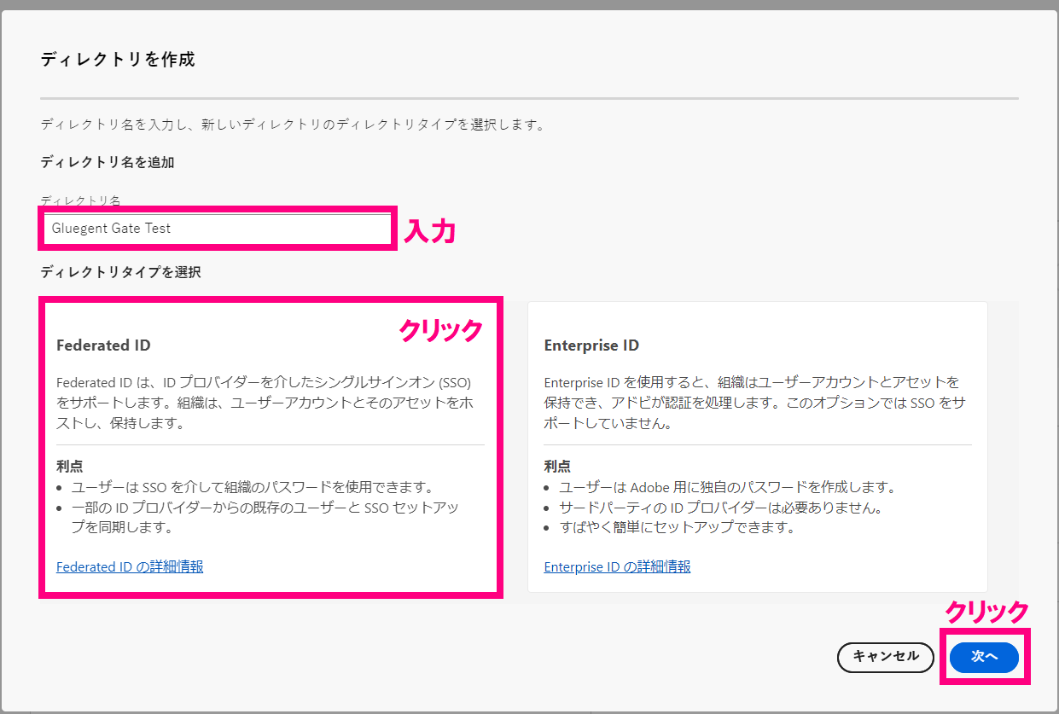
Task: Open the Enterprise ID の詳細情報 link
Action: 617,566
